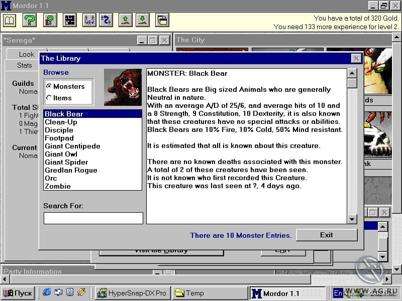
Task: Switch to the Stats tab
Action: click(x=24, y=66)
